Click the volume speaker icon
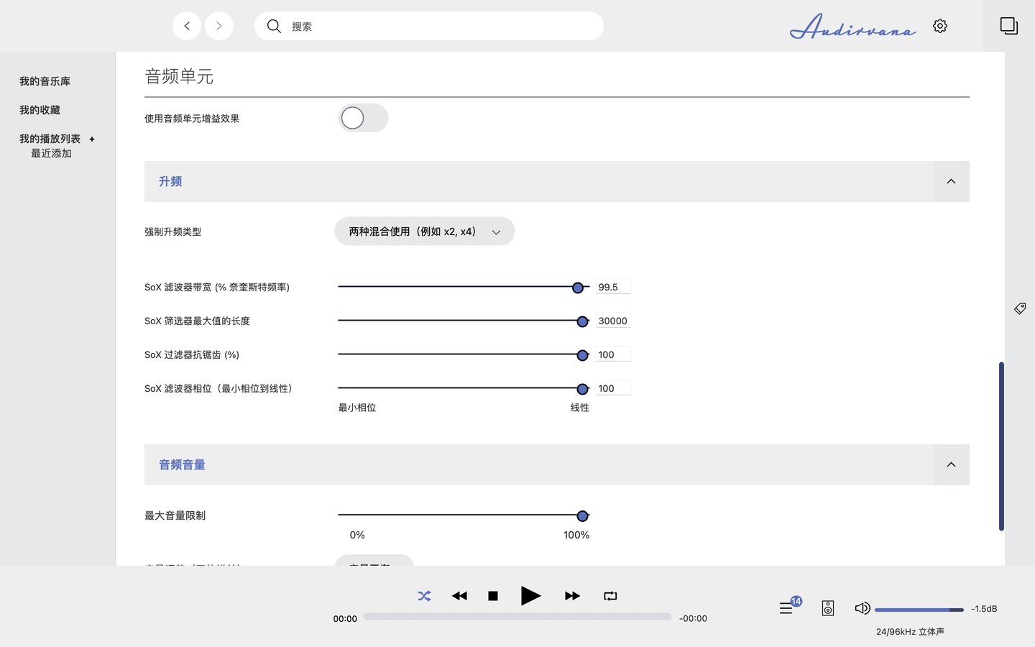This screenshot has width=1035, height=647. coord(862,607)
